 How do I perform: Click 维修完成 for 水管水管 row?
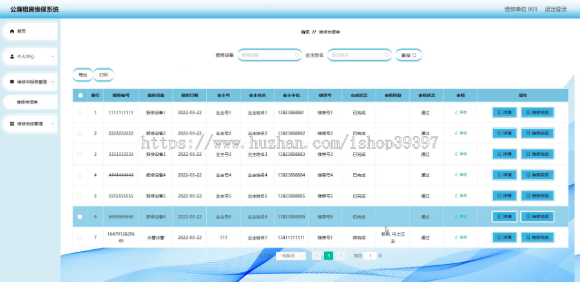[x=537, y=238]
